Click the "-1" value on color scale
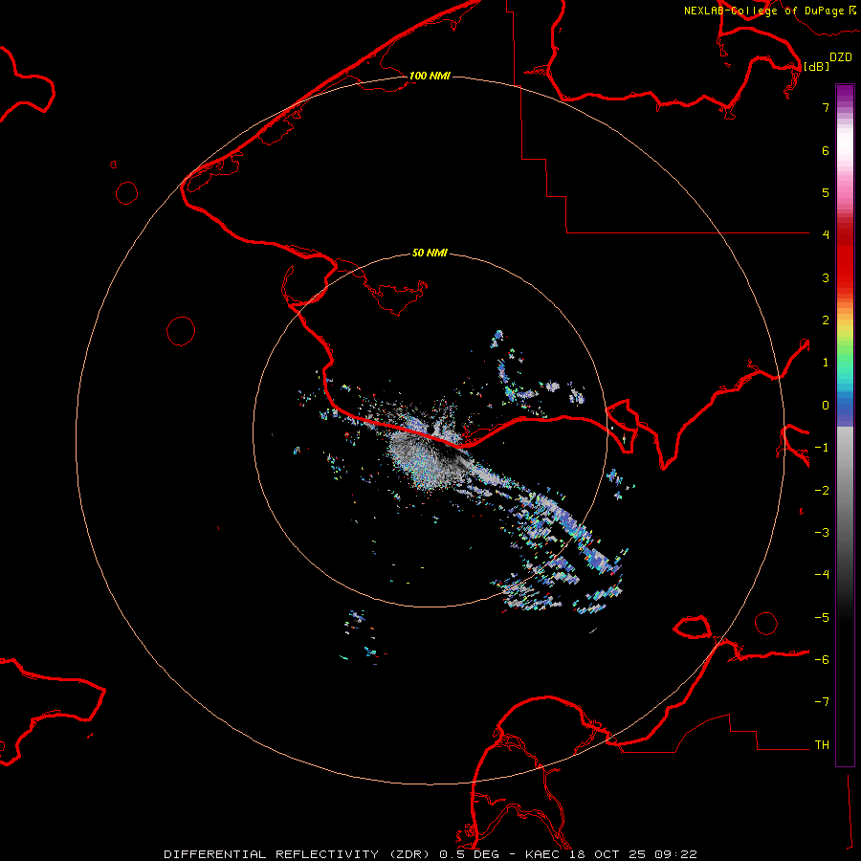The width and height of the screenshot is (861, 861). 822,448
